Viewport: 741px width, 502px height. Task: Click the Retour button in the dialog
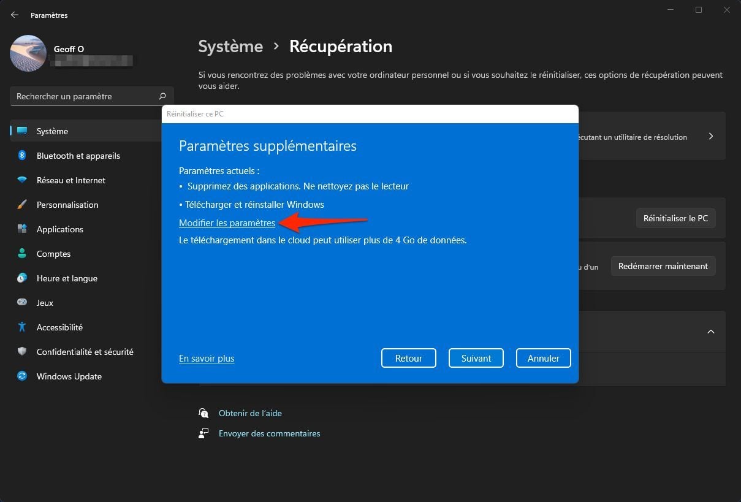(x=409, y=358)
